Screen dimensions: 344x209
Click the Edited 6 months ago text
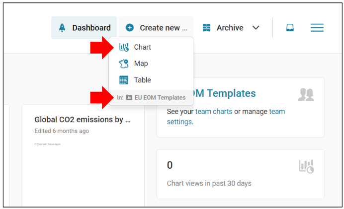[x=62, y=131]
